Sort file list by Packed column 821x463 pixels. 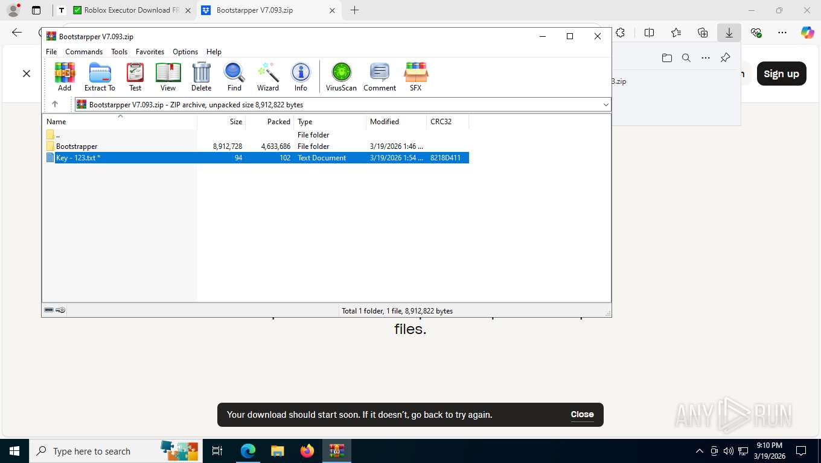[270, 121]
